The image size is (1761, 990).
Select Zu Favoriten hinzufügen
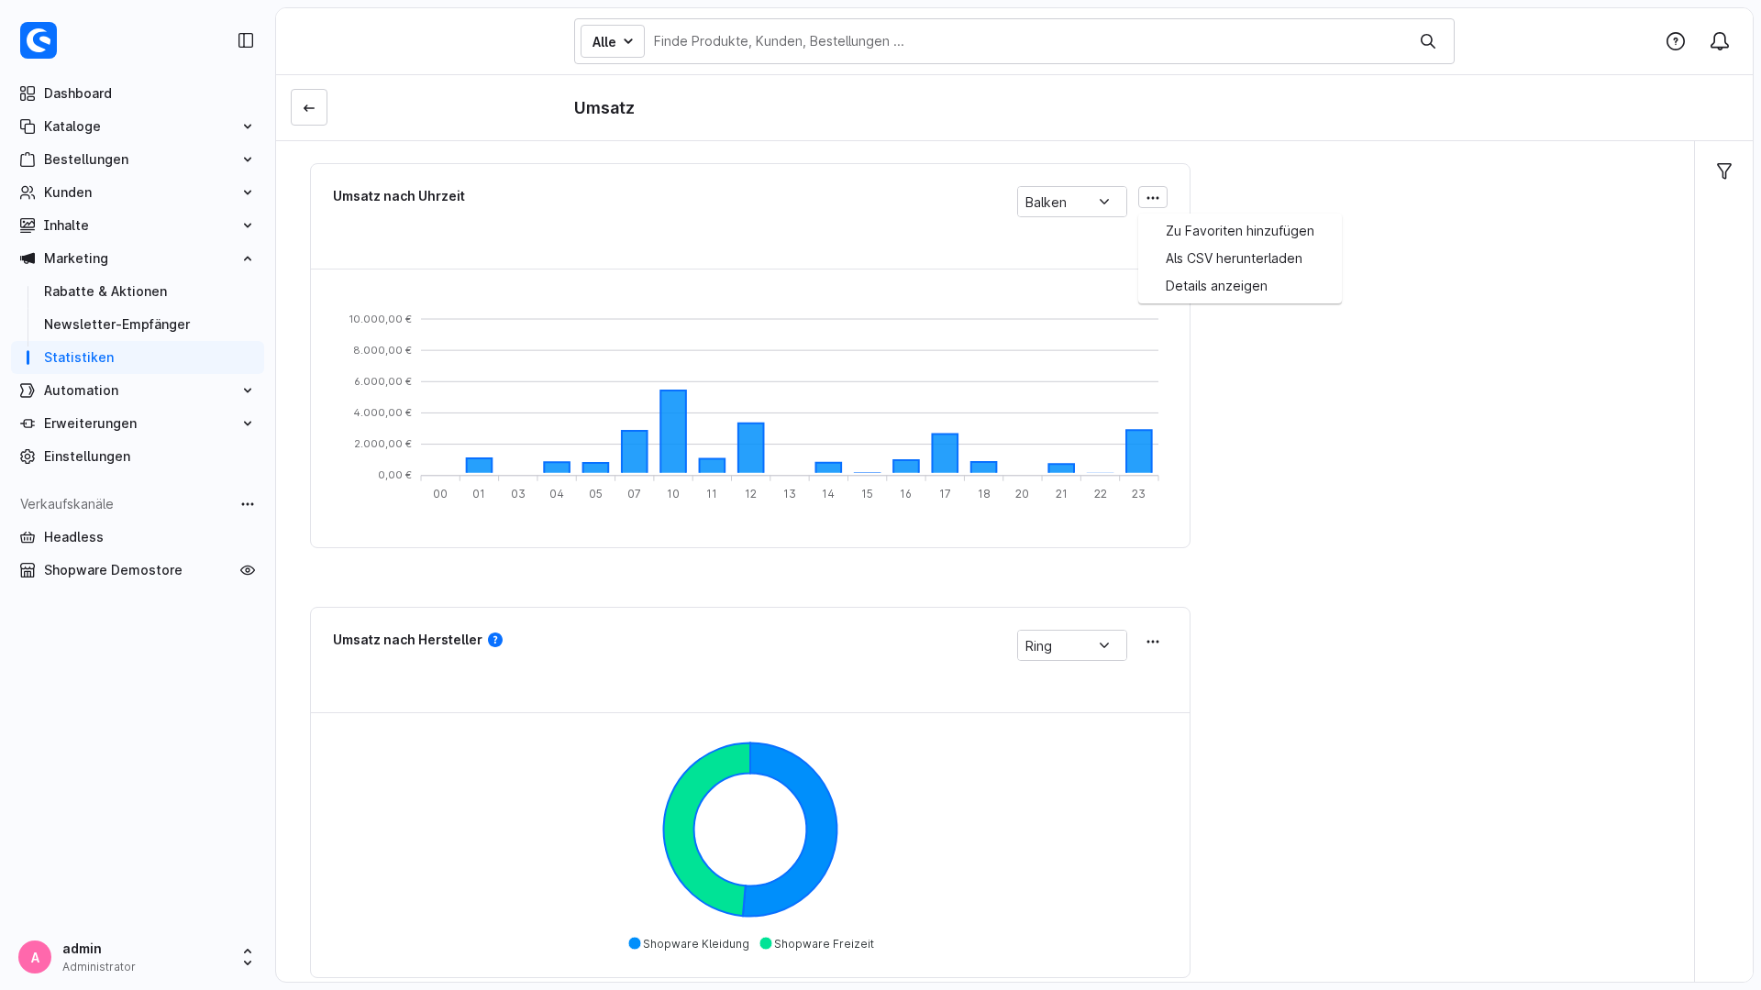click(x=1240, y=231)
